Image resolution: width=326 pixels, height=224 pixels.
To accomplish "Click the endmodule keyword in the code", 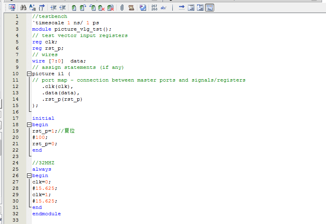I will (x=47, y=214).
